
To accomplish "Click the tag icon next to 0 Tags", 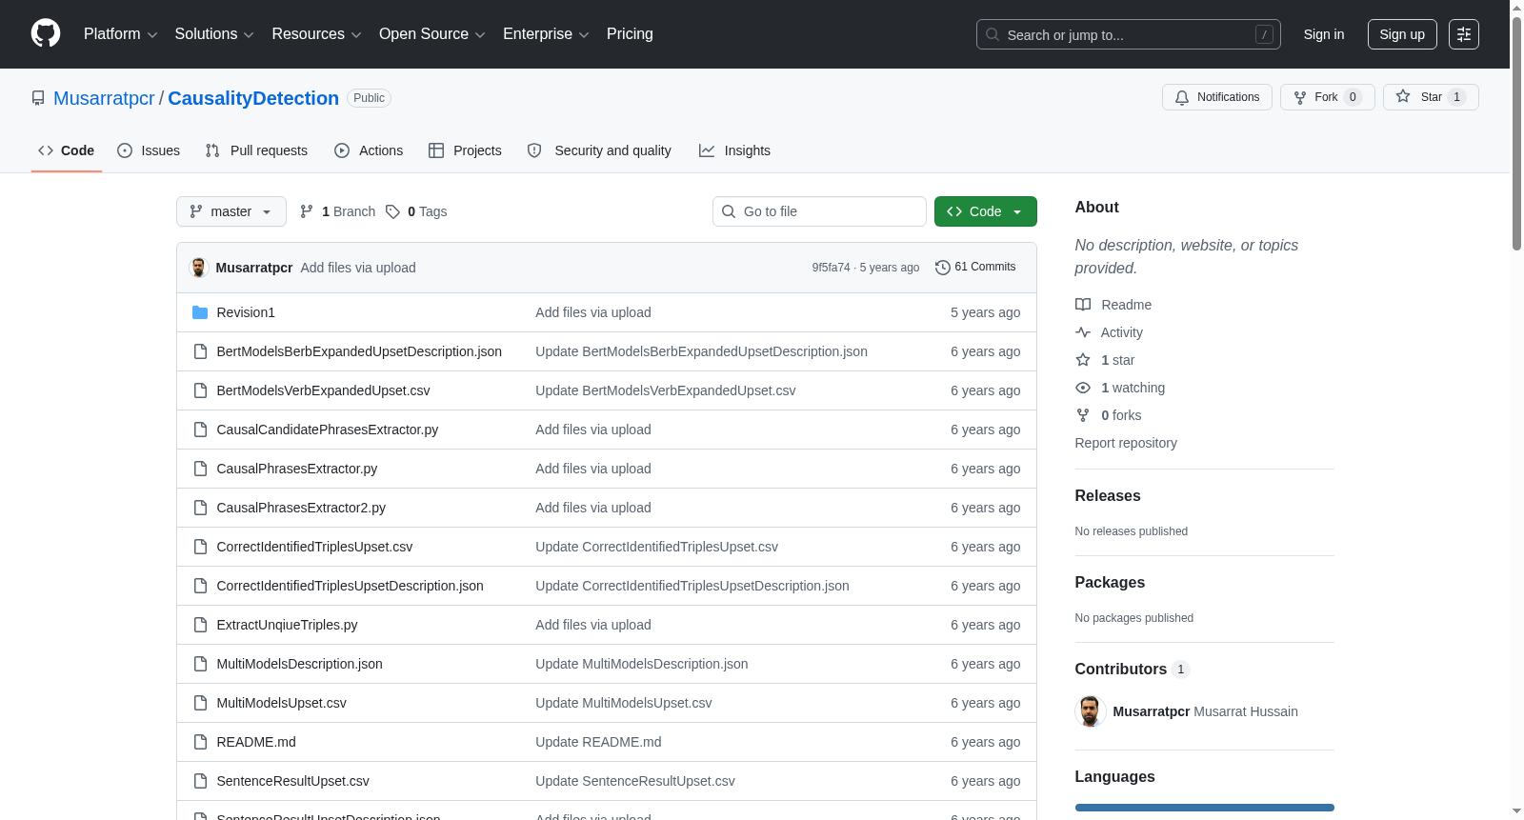I will click(392, 211).
